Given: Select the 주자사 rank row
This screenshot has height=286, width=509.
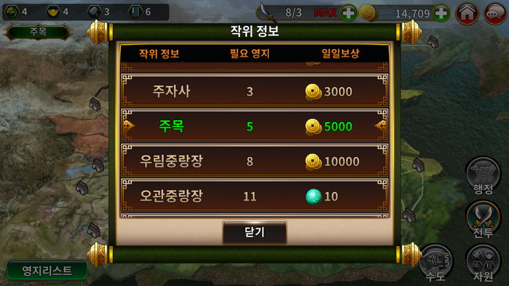Looking at the screenshot, I should click(254, 91).
